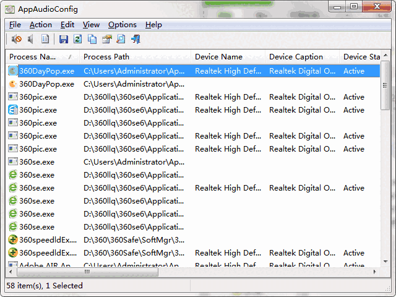
Task: Open Find using the magnifier toolbar icon
Action: [121, 39]
